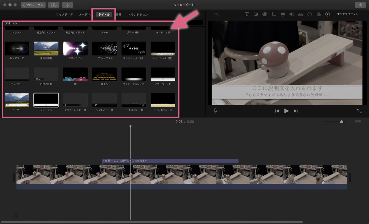Switch to the マイメディア tab
Viewport: 369px width, 224px height.
(65, 15)
